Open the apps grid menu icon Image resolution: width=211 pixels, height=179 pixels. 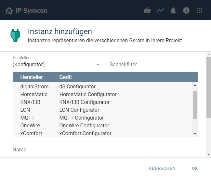[x=199, y=10]
